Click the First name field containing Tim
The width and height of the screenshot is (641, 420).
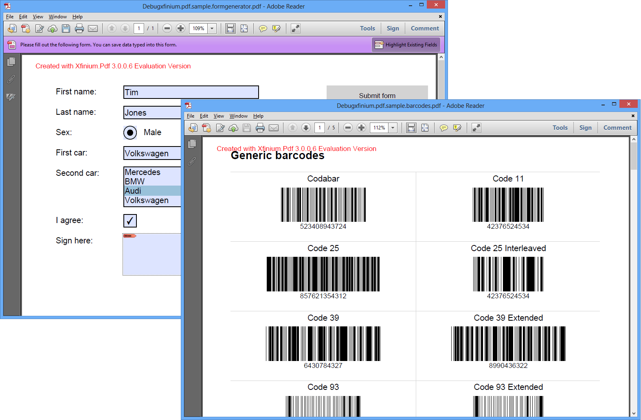[191, 92]
